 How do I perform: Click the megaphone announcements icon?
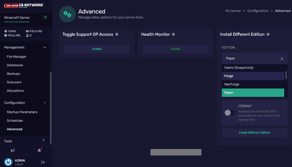pyautogui.click(x=12, y=150)
